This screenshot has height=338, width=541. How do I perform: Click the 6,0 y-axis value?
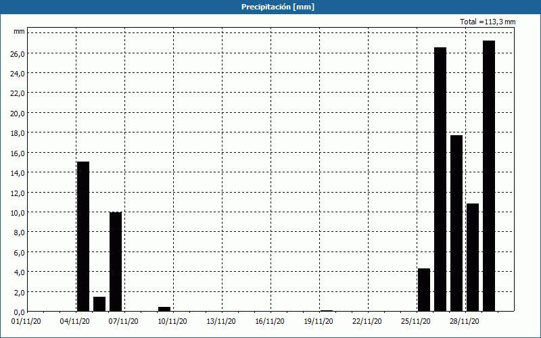click(x=20, y=252)
